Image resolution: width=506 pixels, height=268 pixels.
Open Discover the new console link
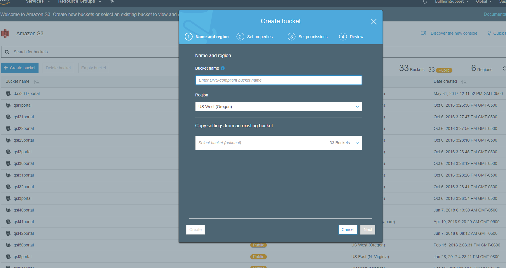(454, 33)
